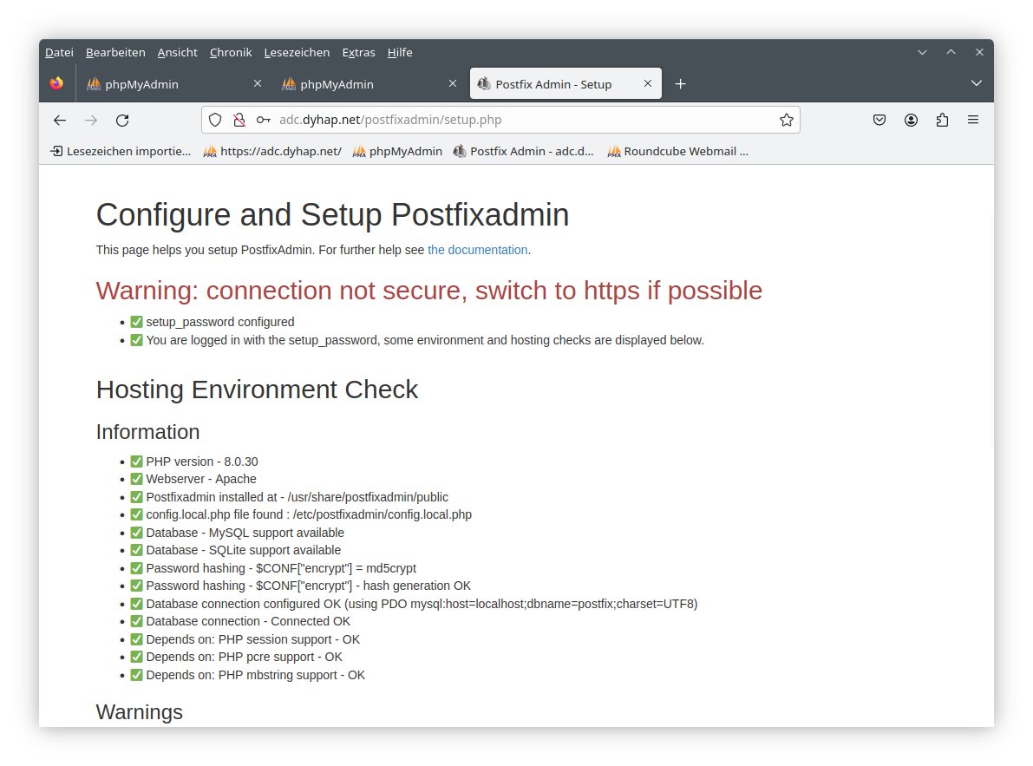Open the extensions puzzle icon

[x=942, y=121]
